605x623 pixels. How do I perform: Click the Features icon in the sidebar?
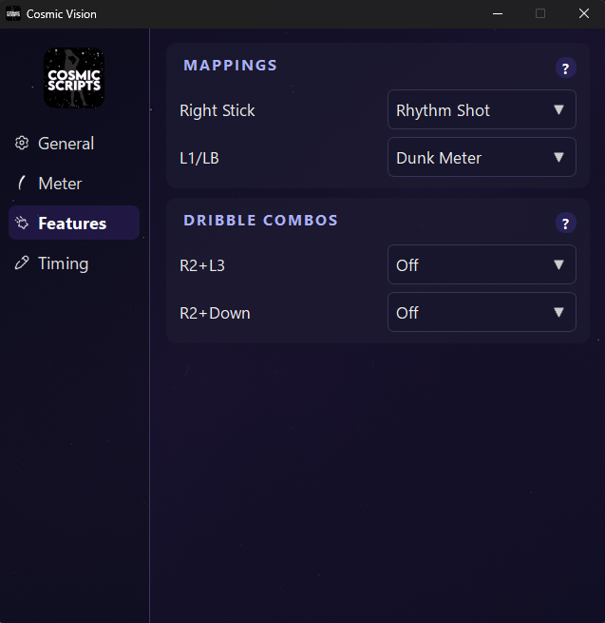pyautogui.click(x=22, y=224)
